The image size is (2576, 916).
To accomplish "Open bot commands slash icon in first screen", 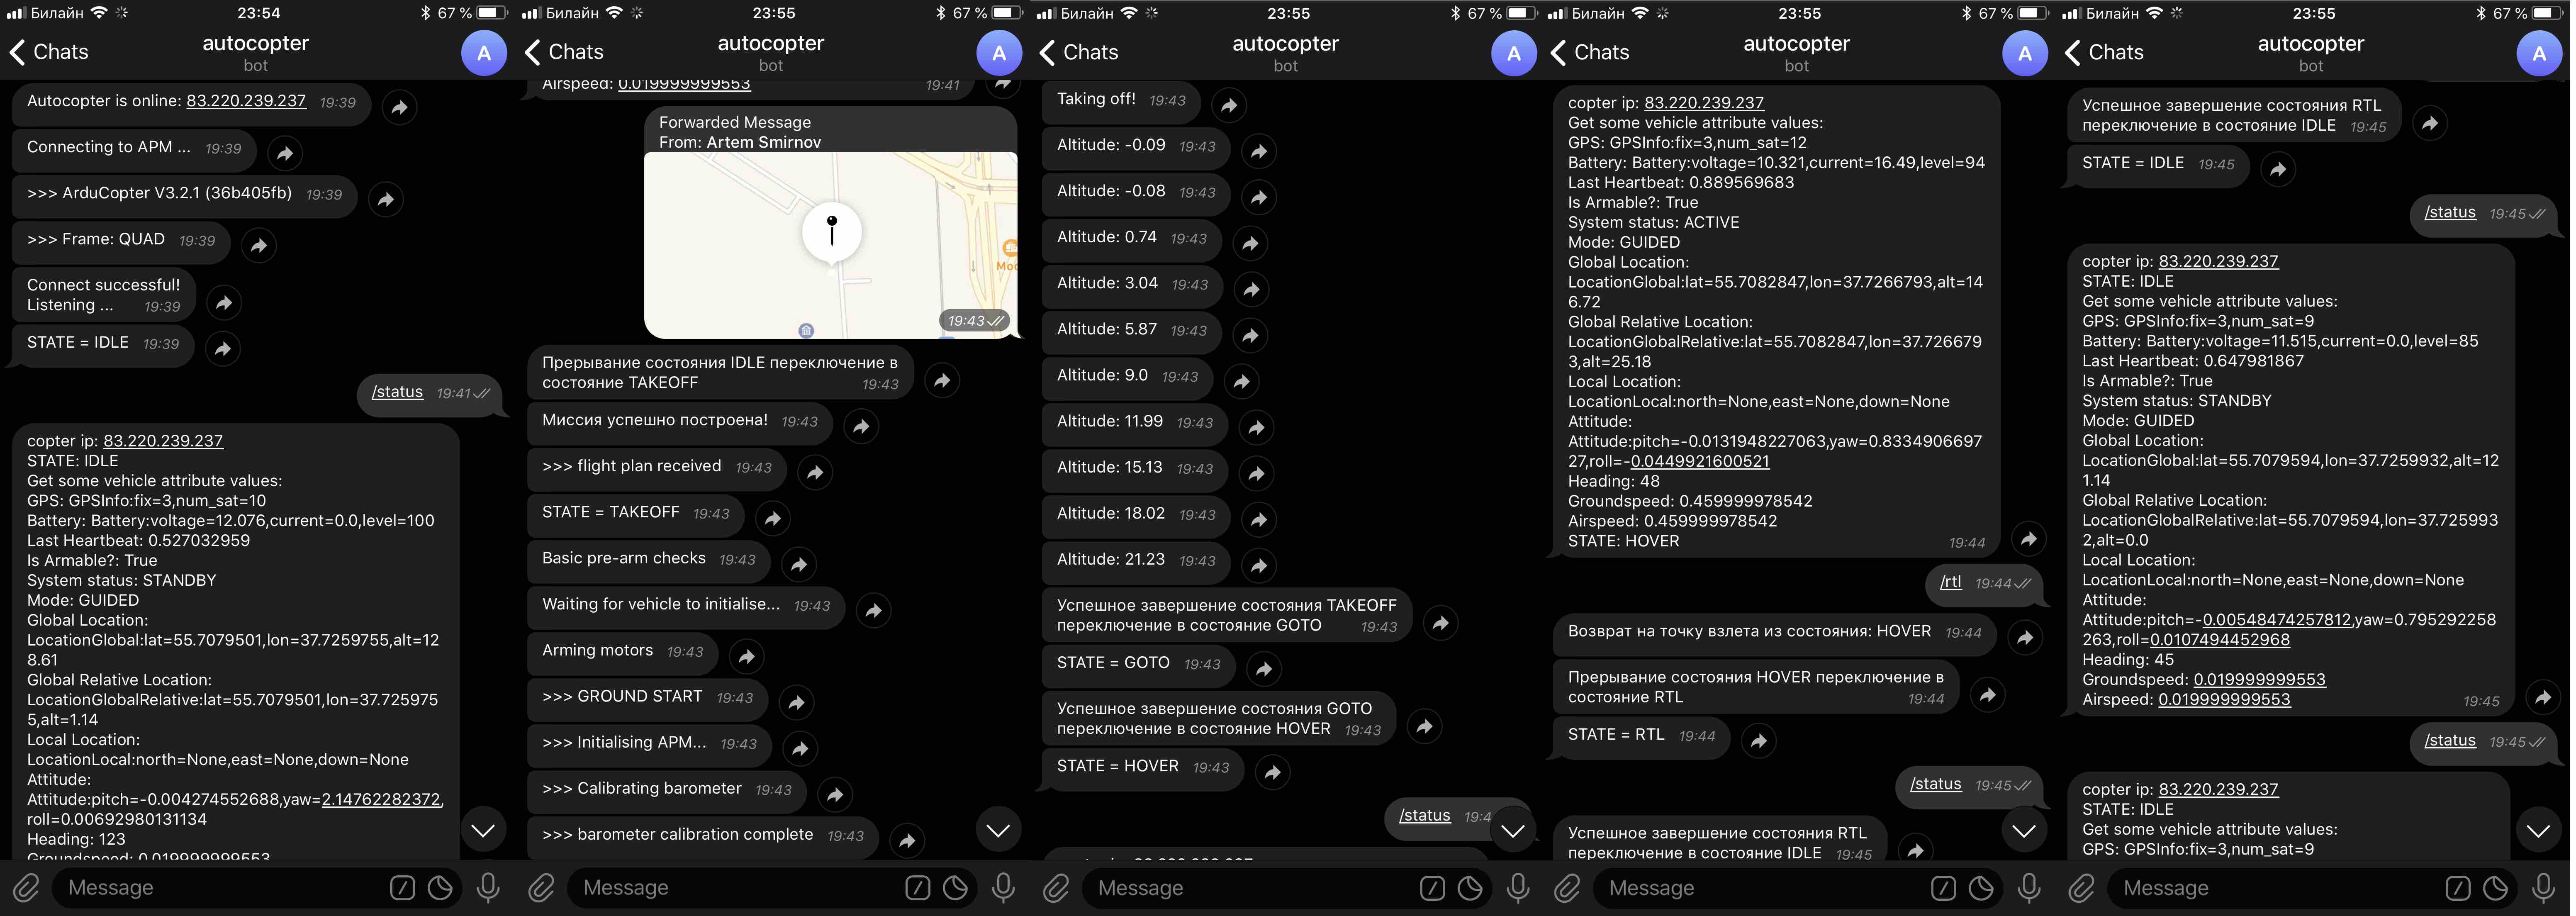I will (402, 888).
